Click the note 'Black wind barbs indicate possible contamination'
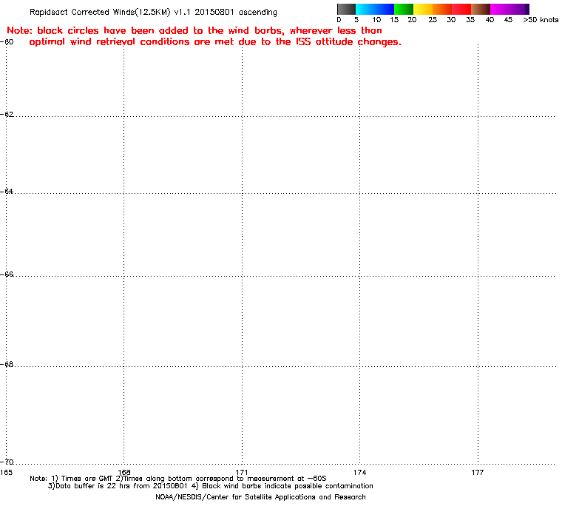 pyautogui.click(x=288, y=486)
